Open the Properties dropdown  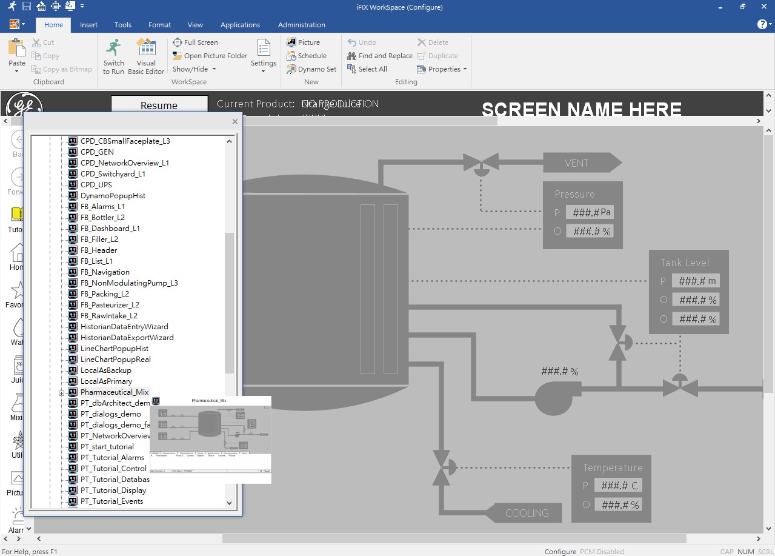click(x=442, y=69)
